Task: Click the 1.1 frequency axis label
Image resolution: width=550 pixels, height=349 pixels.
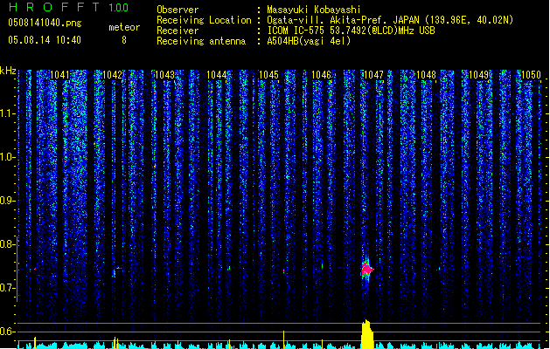Action: [x=7, y=113]
